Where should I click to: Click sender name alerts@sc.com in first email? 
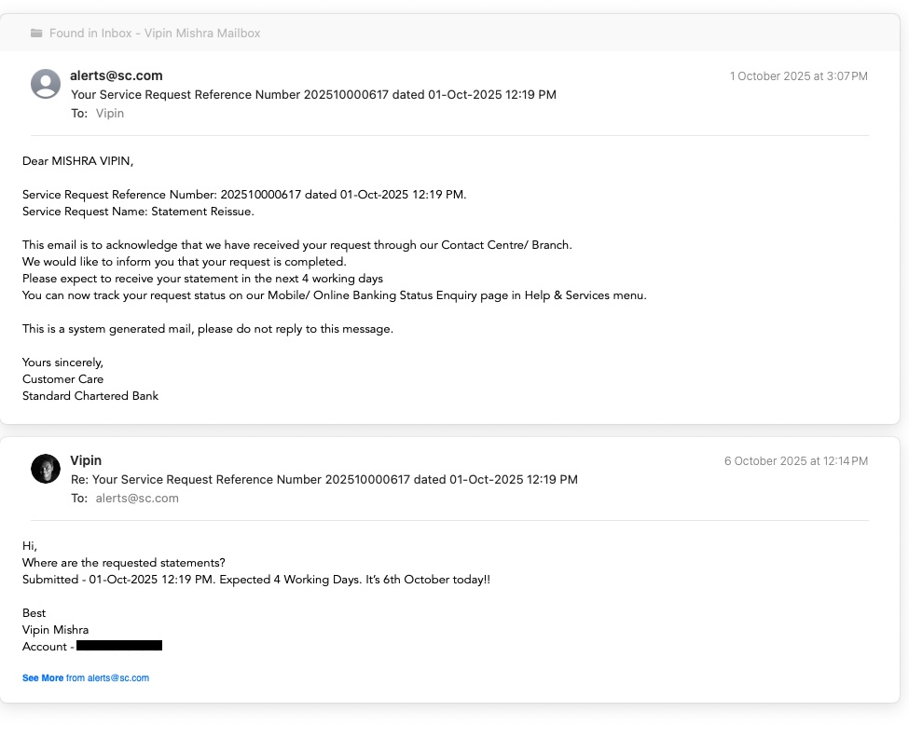(x=117, y=75)
